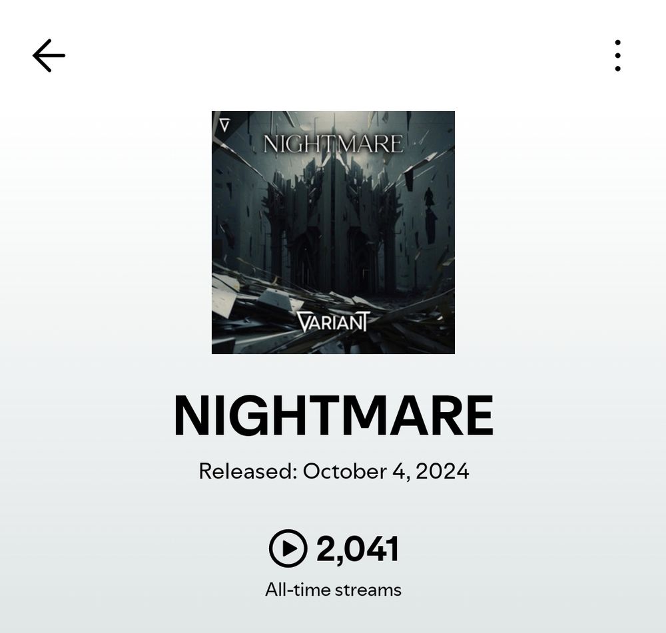Screen dimensions: 666x633
Task: Select the October 4, 2024 release date
Action: [386, 471]
